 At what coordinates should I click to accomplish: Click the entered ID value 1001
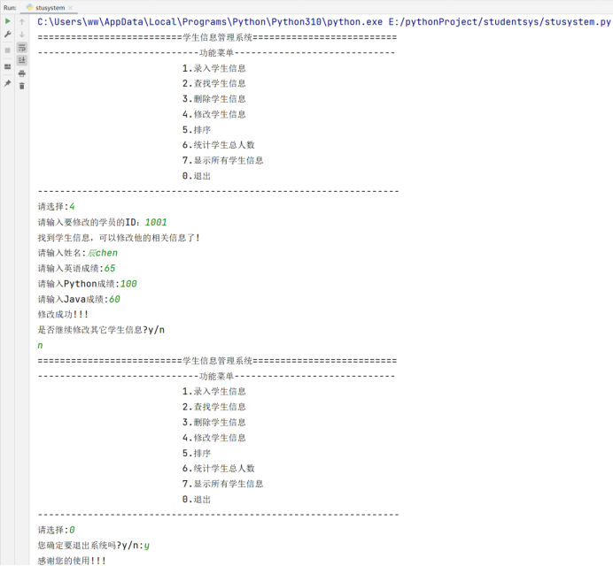156,222
